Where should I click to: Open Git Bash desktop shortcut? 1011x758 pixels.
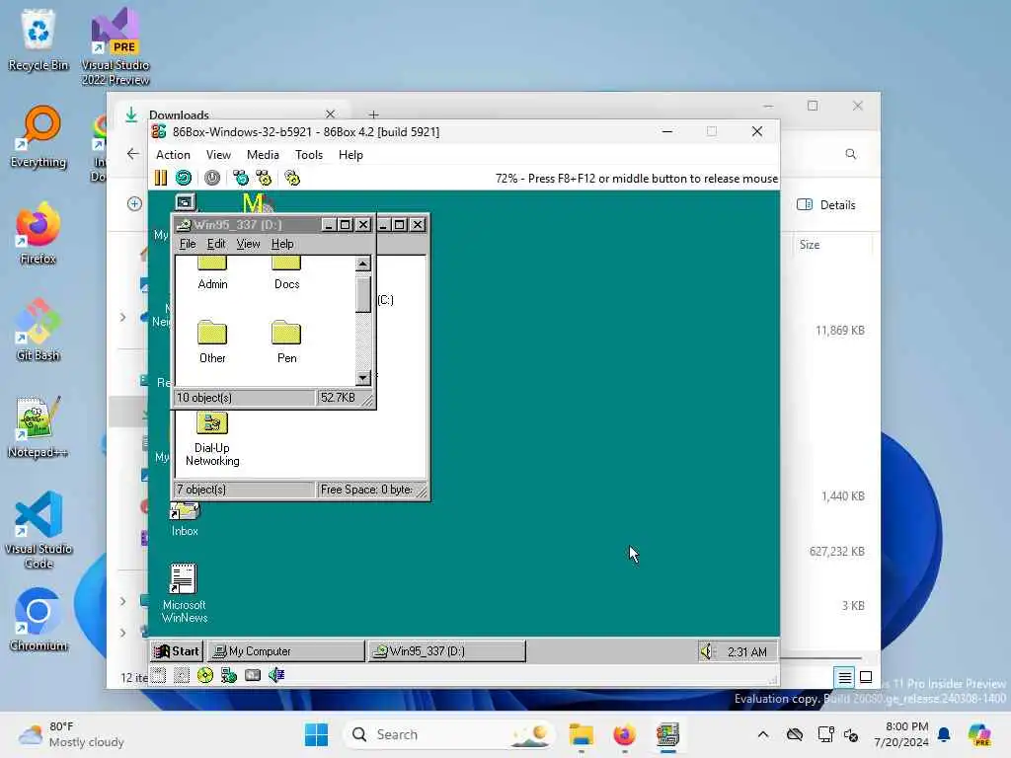tap(39, 330)
